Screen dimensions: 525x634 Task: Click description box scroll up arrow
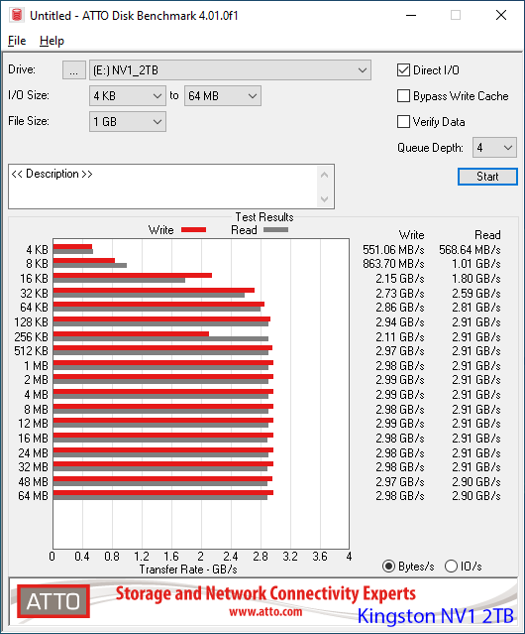[325, 175]
